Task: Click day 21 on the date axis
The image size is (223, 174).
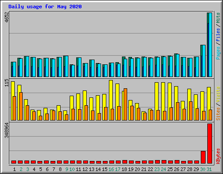Action: click(144, 169)
